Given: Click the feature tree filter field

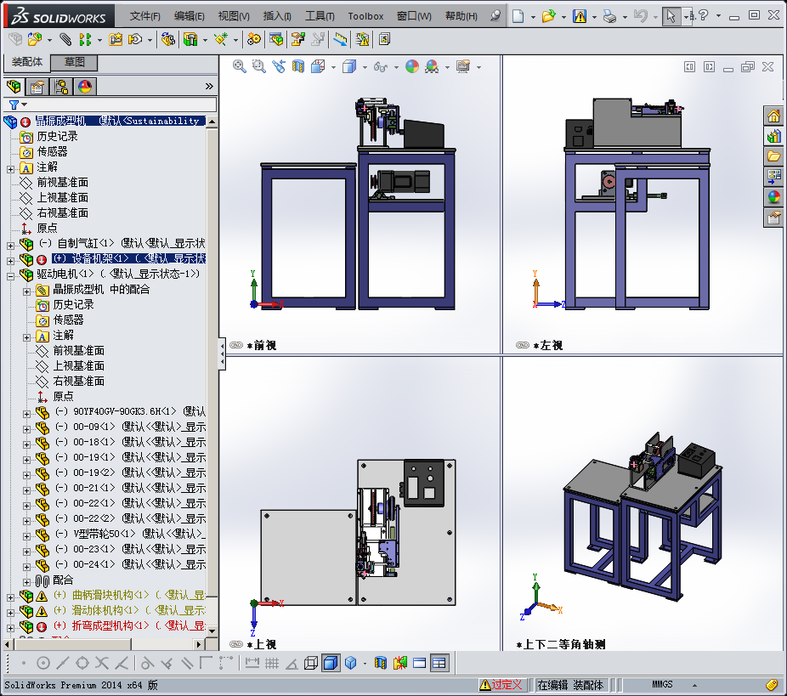Looking at the screenshot, I should tap(110, 105).
